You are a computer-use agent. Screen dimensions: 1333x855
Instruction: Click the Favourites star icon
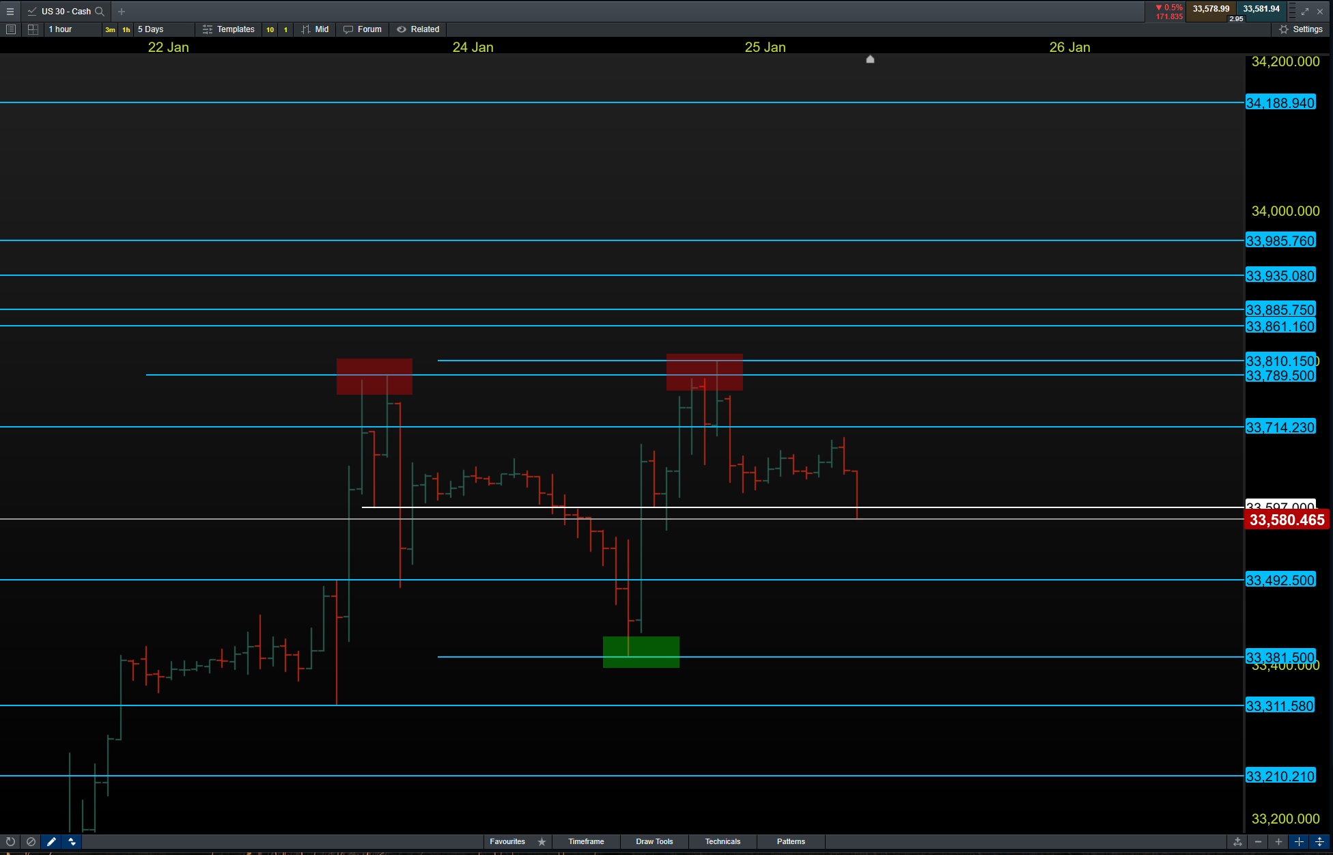[542, 841]
